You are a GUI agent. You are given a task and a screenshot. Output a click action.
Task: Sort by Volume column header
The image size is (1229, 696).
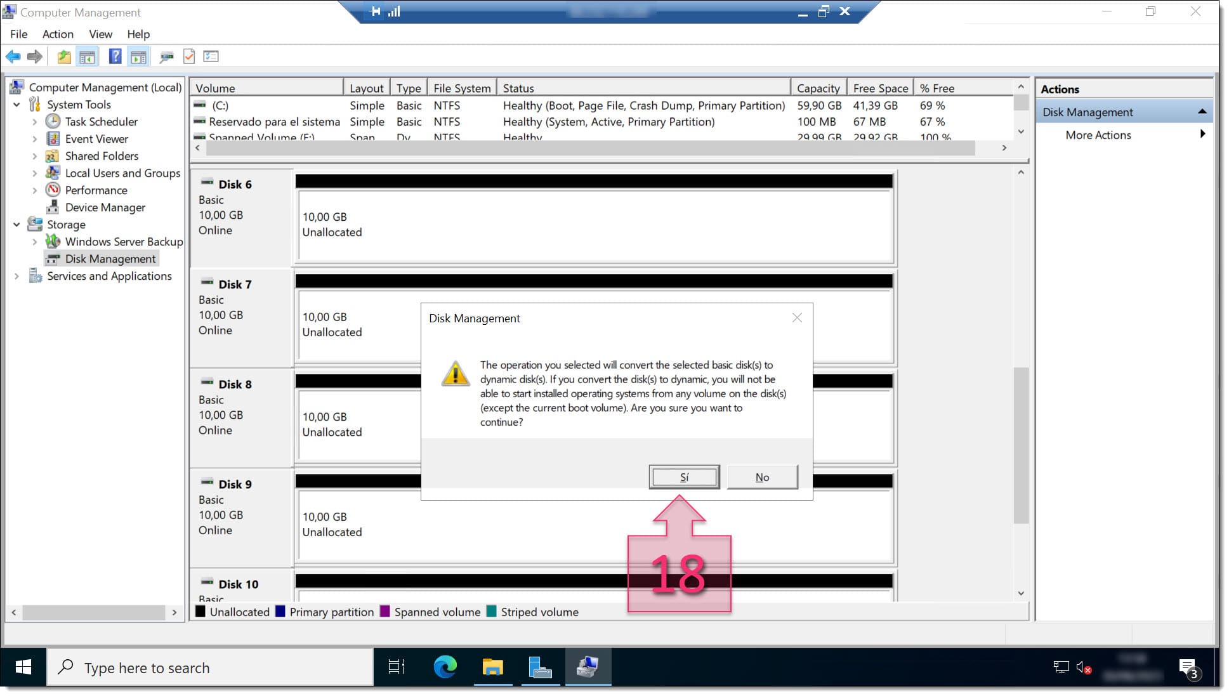click(x=266, y=88)
